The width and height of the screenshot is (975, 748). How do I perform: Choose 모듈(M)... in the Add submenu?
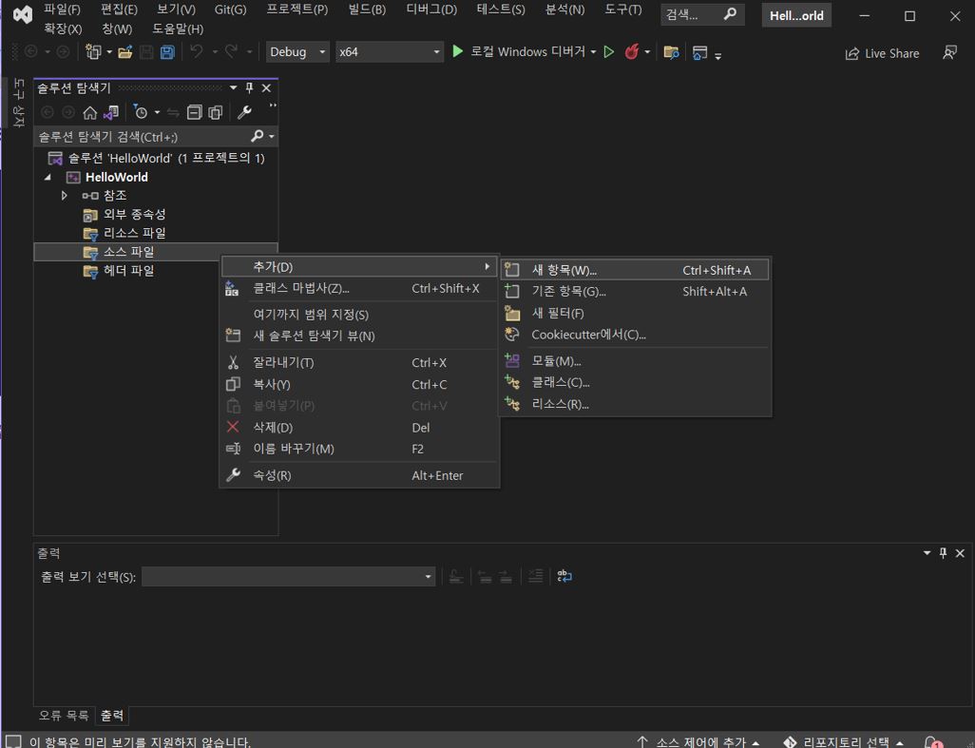[635, 360]
